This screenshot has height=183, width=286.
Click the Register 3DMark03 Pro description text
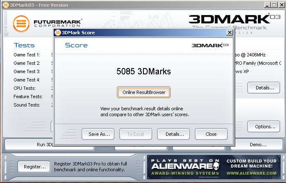91,167
